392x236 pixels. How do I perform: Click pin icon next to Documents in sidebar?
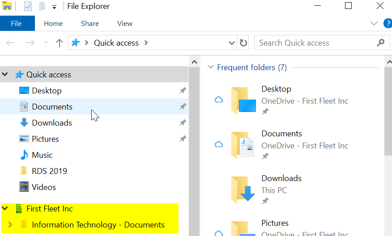[x=183, y=106]
